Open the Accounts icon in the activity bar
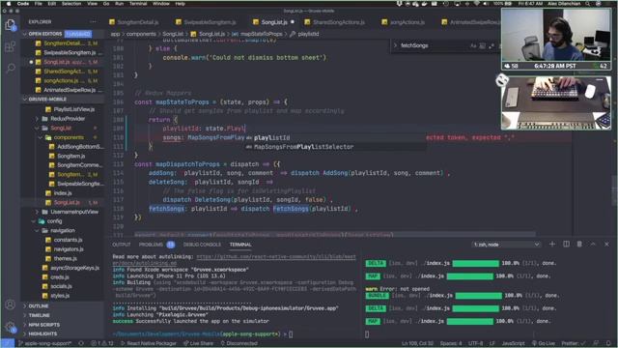 click(x=11, y=304)
